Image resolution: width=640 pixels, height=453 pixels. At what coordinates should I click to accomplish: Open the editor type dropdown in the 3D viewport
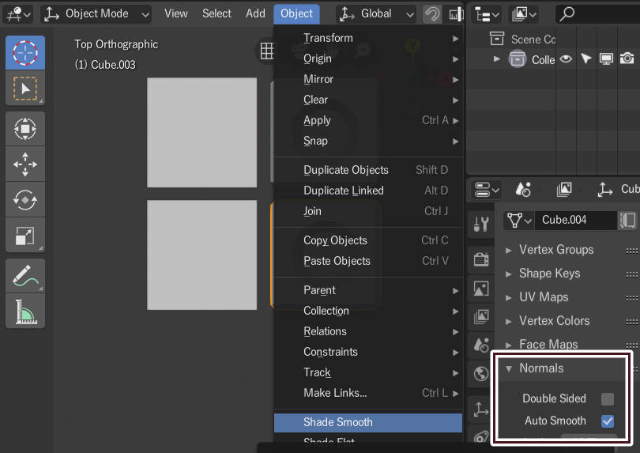[x=19, y=14]
